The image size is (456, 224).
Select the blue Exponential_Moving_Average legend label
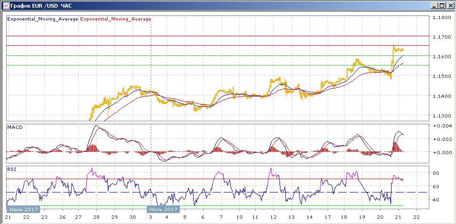(42, 19)
